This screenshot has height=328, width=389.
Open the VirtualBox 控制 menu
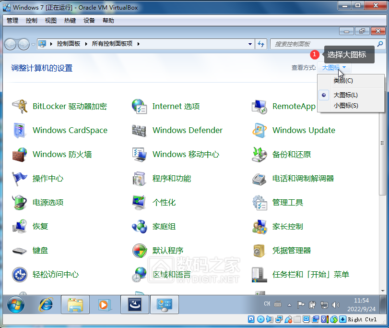click(x=32, y=20)
